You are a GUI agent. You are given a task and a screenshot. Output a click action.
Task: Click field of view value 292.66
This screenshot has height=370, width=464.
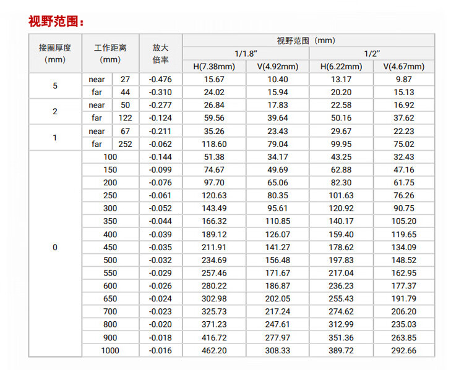coord(404,350)
